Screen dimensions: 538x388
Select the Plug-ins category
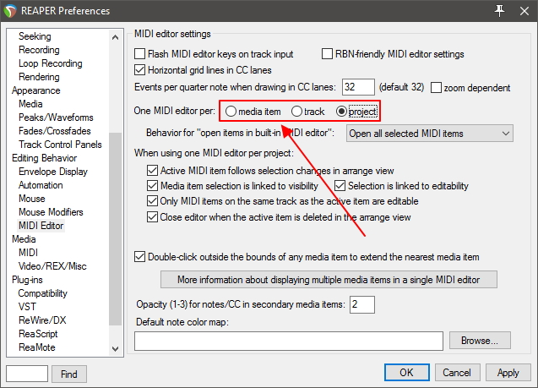click(x=27, y=280)
